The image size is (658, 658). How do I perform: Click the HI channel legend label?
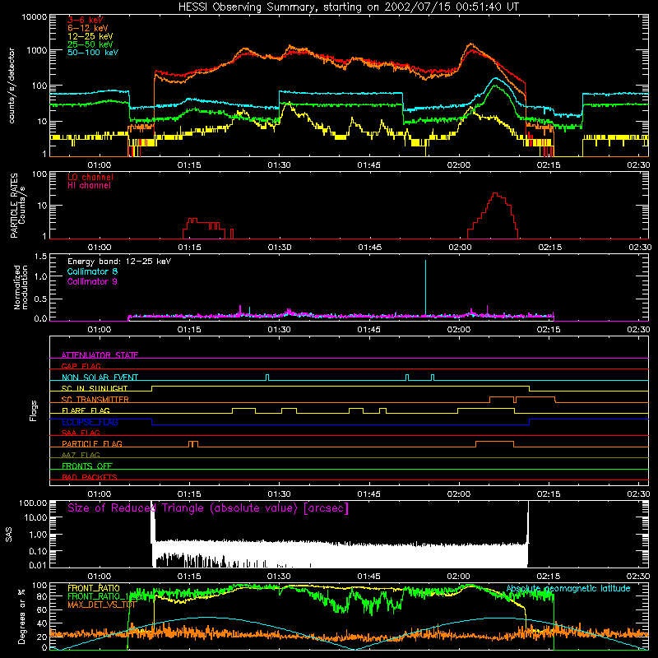(89, 186)
